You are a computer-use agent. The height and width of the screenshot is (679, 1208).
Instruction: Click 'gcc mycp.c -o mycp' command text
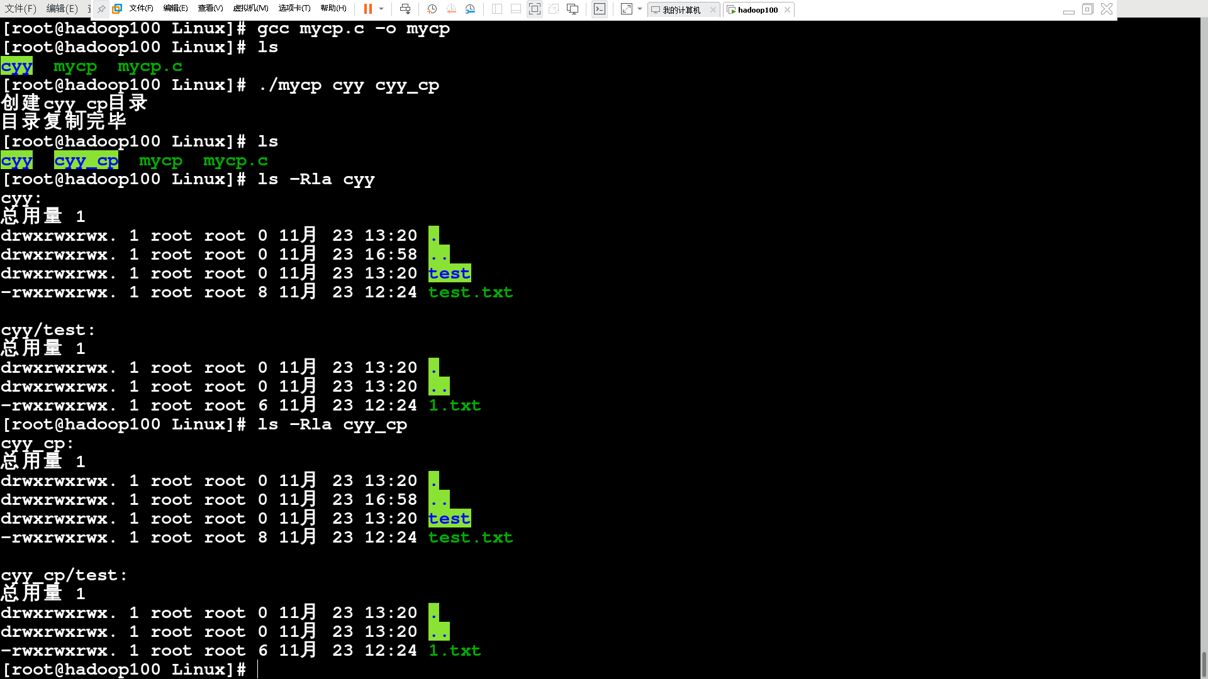pyautogui.click(x=354, y=28)
